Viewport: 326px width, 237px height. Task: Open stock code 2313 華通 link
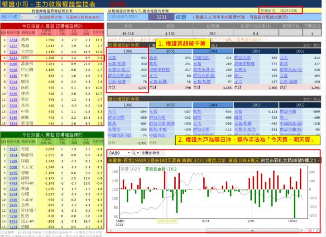click(x=13, y=189)
